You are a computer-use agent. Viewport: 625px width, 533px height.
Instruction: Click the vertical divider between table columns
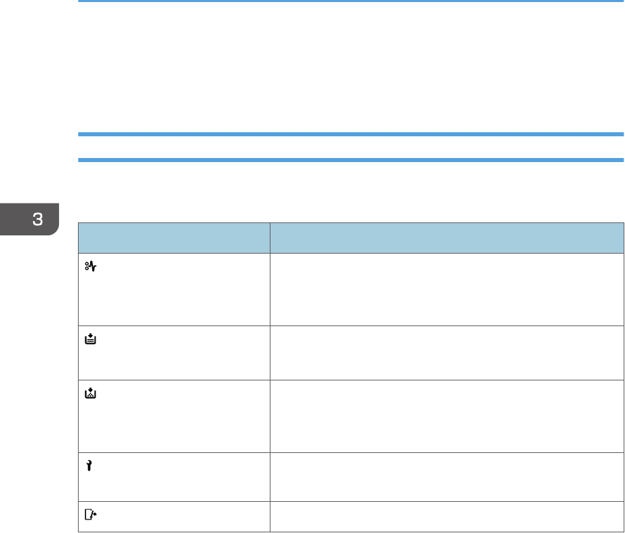(x=269, y=380)
